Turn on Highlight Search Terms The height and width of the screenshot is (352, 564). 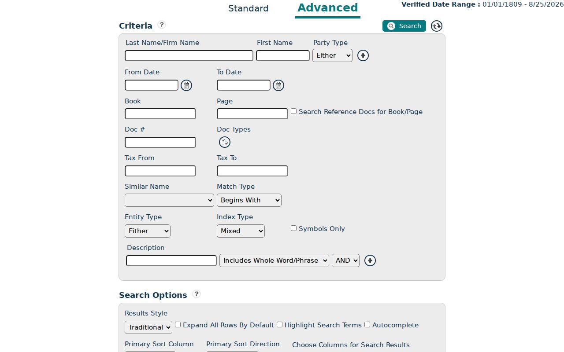point(279,325)
